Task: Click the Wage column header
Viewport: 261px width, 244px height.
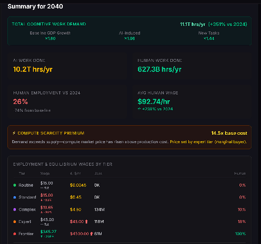Action: 45,174
